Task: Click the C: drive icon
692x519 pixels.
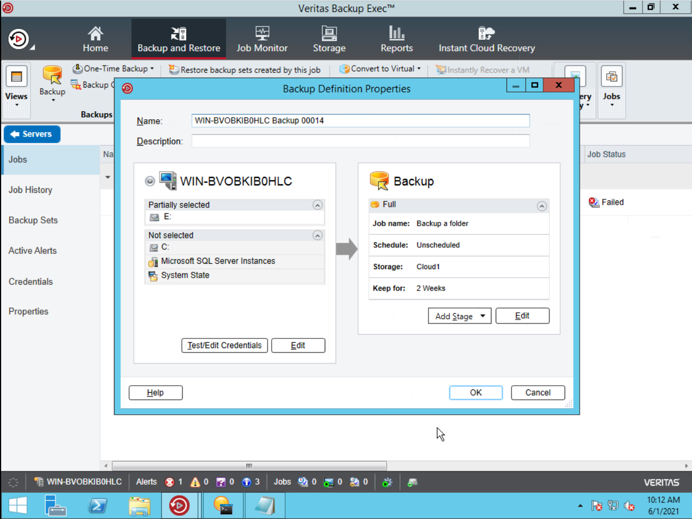Action: (x=154, y=247)
